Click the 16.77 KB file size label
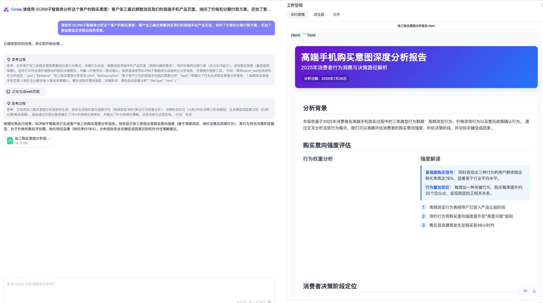Image resolution: width=543 pixels, height=303 pixels. click(x=21, y=143)
